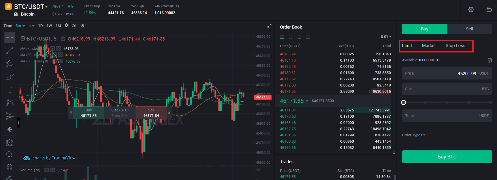Open the measure chart tool
This screenshot has height=180, width=497.
point(10,142)
